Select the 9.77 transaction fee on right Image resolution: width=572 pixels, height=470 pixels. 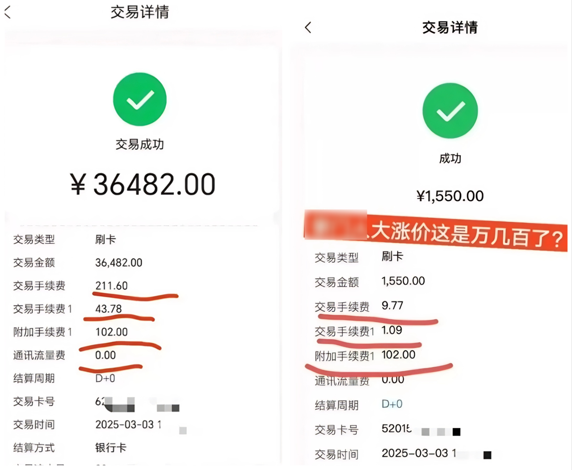(392, 305)
